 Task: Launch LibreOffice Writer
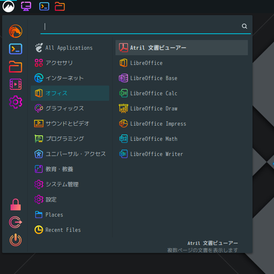(x=182, y=154)
